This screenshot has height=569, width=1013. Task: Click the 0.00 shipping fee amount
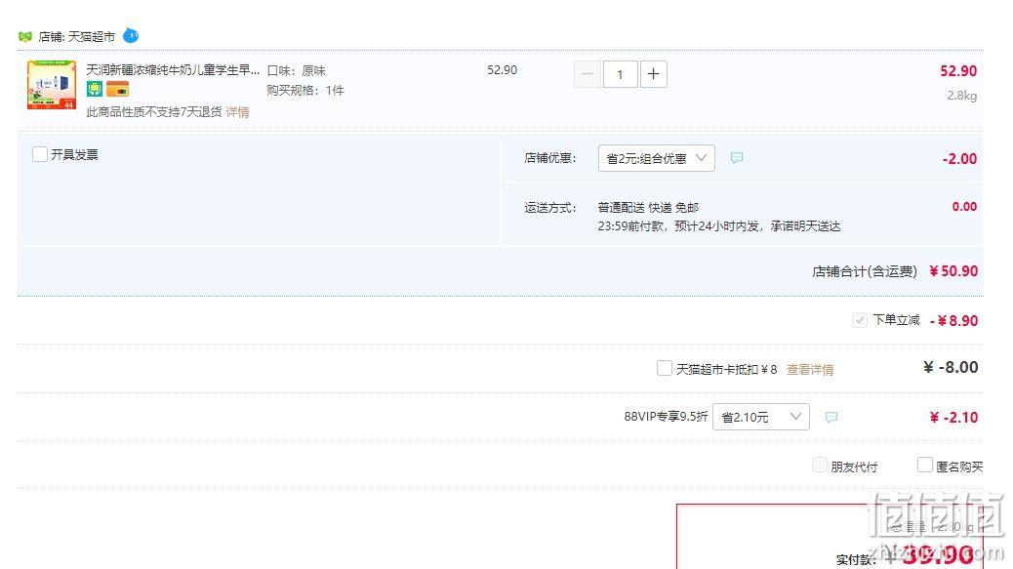point(964,207)
